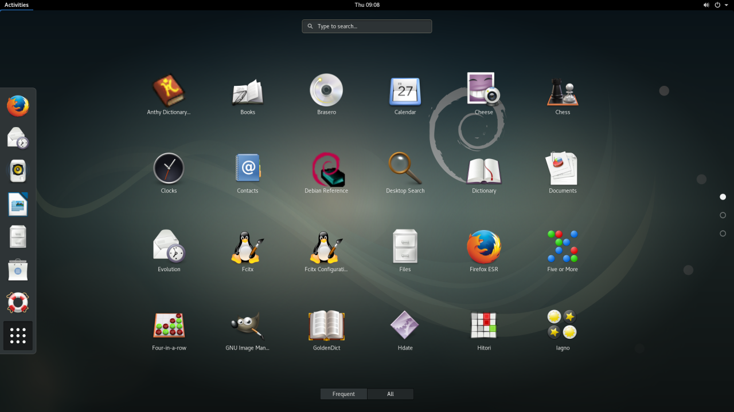Launch the Cheese webcam application
Image resolution: width=734 pixels, height=412 pixels.
coord(483,90)
